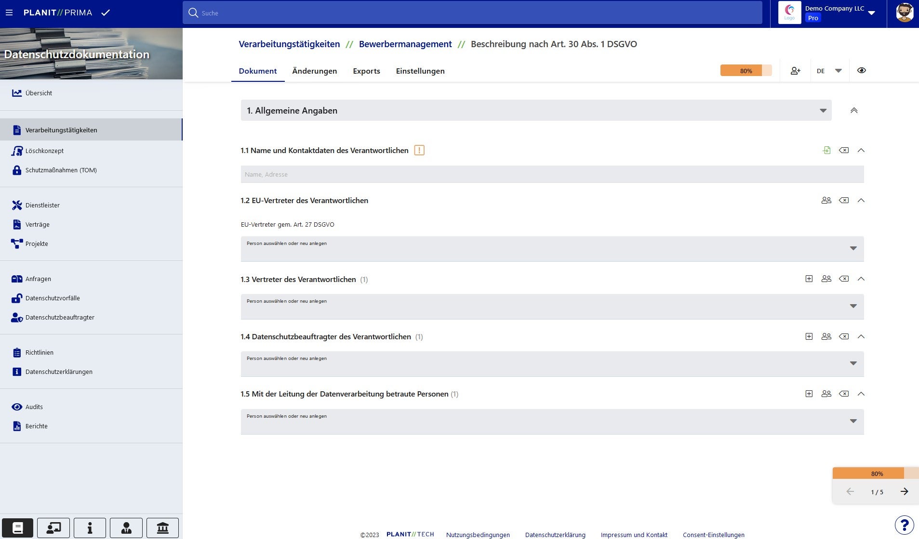Screen dimensions: 919x539
Task: Switch to the Dokument tab
Action: 258,71
